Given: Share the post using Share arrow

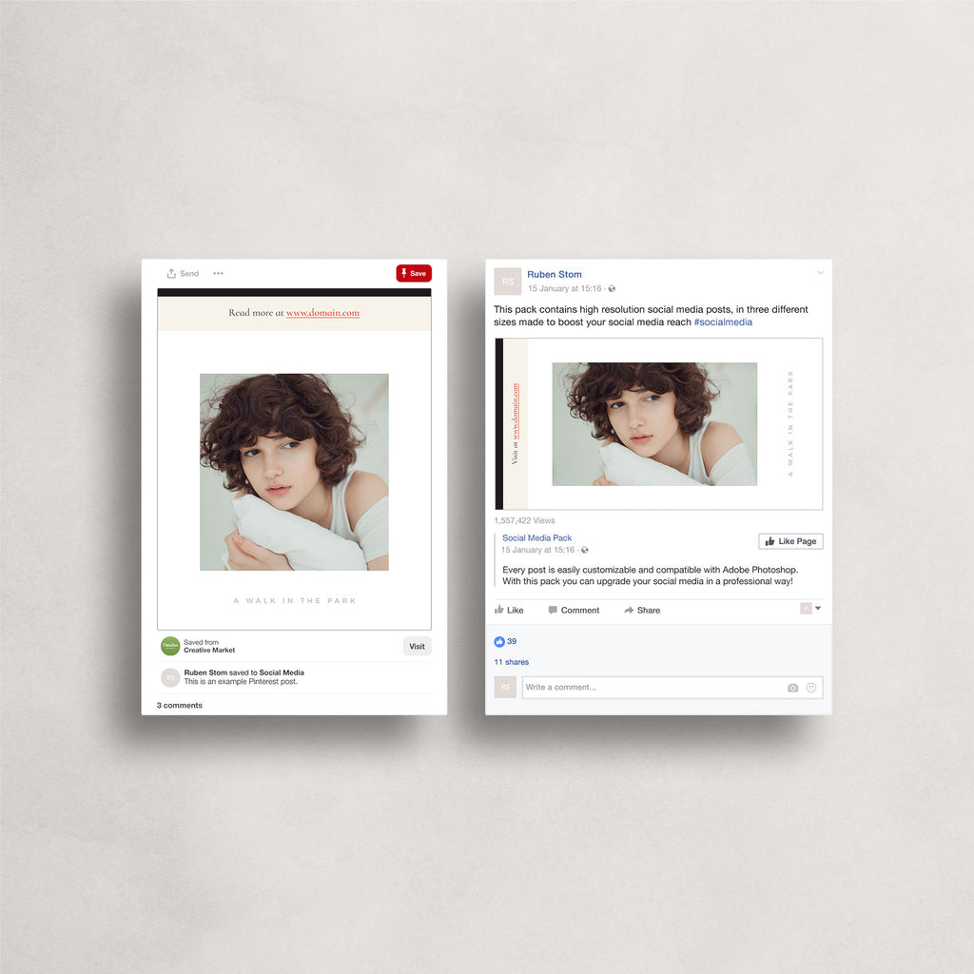Looking at the screenshot, I should [642, 610].
